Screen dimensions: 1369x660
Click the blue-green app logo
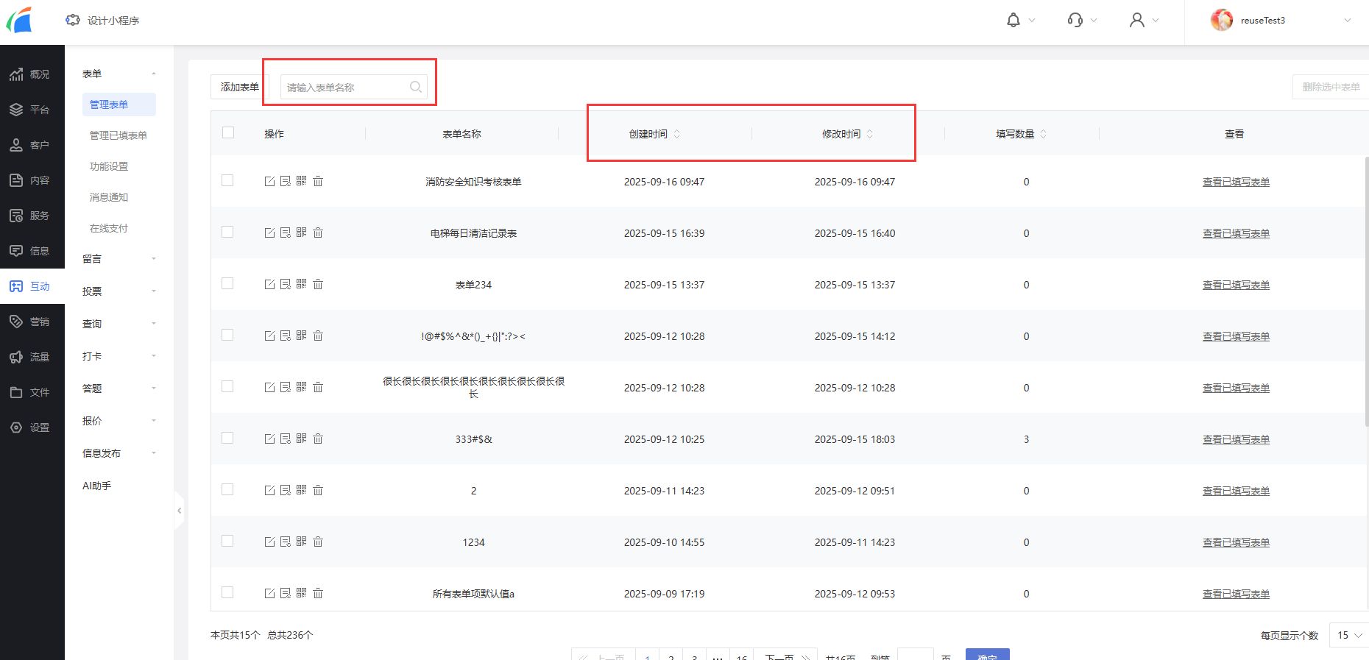[x=20, y=20]
